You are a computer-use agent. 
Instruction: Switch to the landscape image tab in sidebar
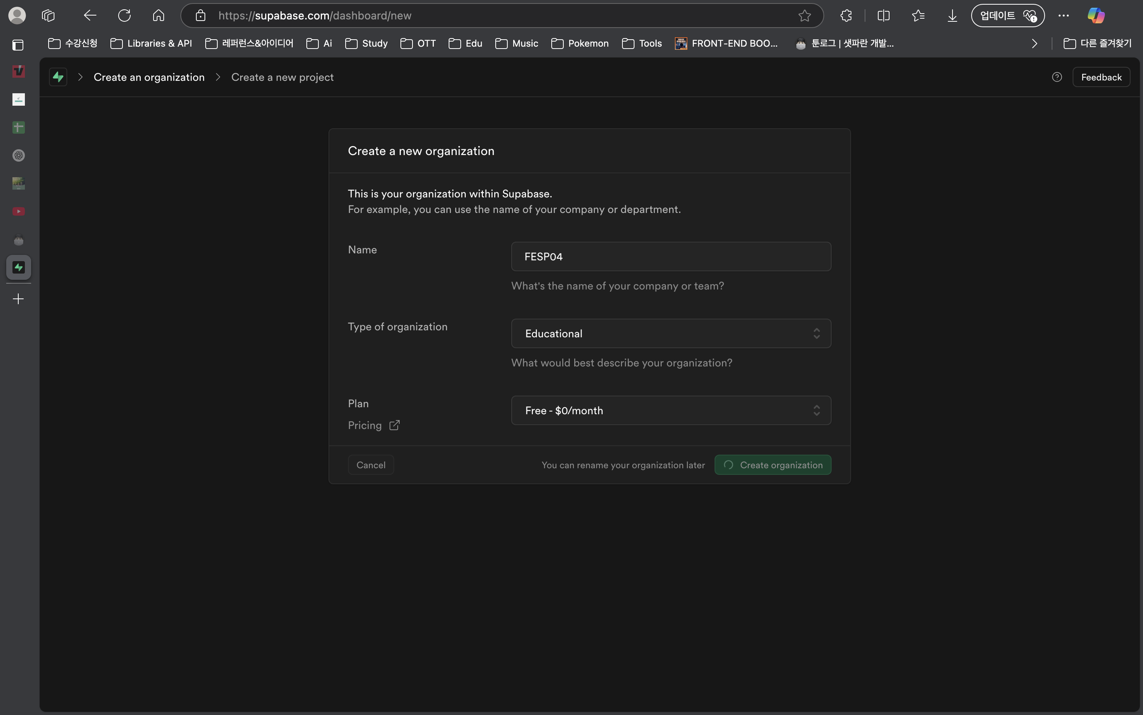tap(18, 183)
